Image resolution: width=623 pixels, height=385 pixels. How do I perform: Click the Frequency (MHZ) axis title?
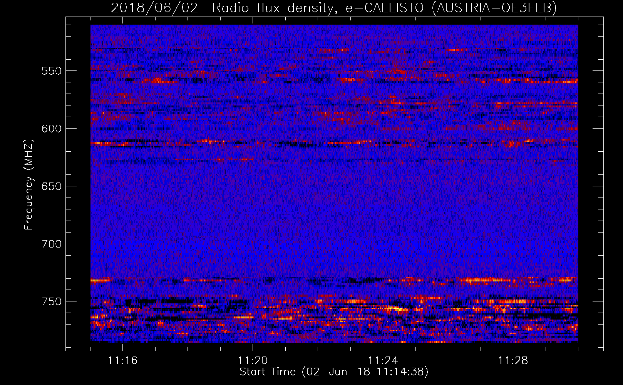tap(29, 184)
